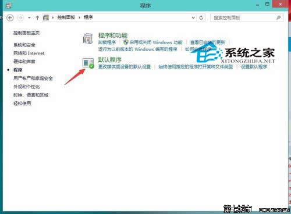Image resolution: width=291 pixels, height=214 pixels.
Task: Select 硬件和声音 in the sidebar
Action: (x=24, y=62)
